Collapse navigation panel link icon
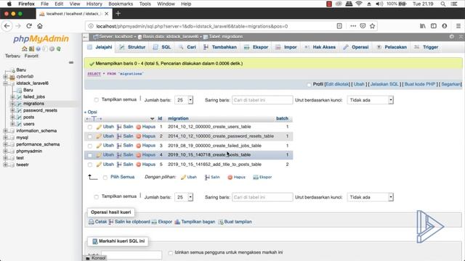465x261 pixels. [x=86, y=37]
